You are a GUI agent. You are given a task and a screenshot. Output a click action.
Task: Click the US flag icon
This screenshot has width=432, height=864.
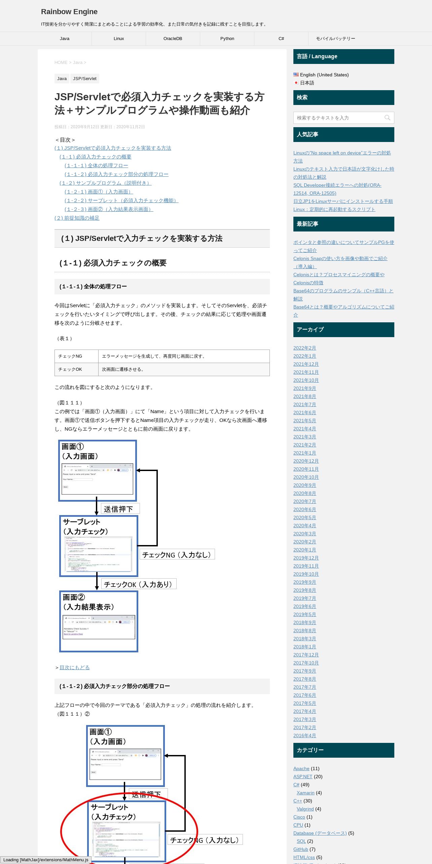296,75
